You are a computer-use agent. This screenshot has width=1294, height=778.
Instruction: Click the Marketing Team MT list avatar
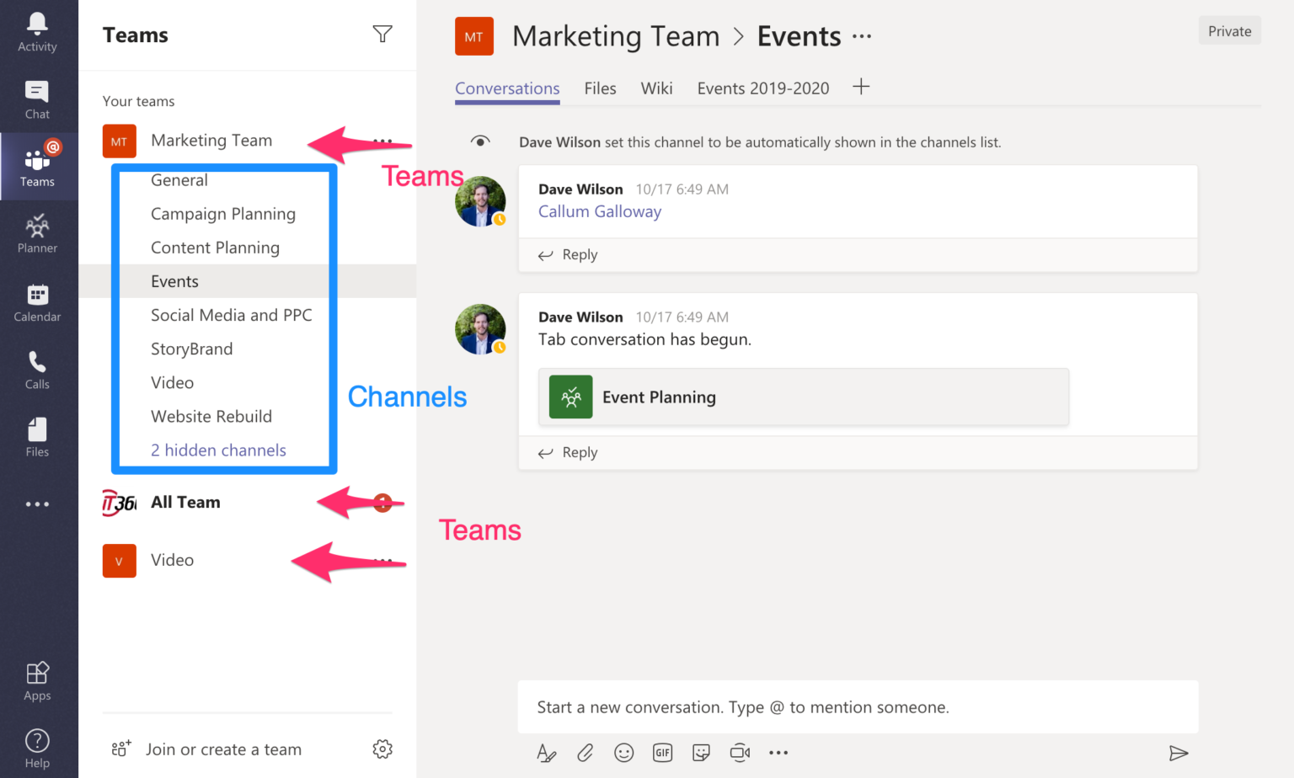pyautogui.click(x=120, y=141)
